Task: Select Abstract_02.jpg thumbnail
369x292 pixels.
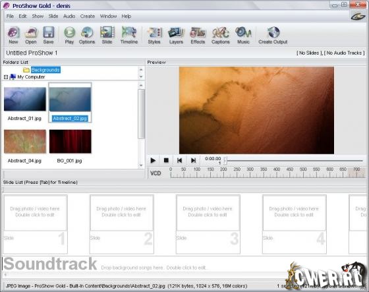Action: [x=70, y=99]
